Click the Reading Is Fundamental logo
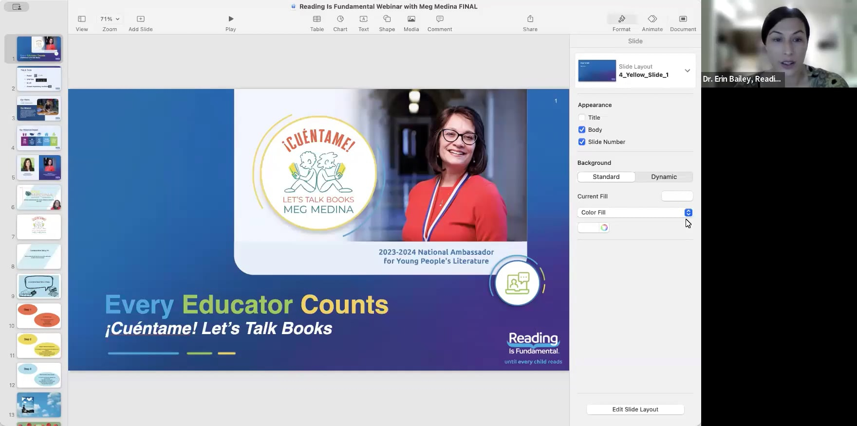The image size is (857, 426). click(534, 343)
